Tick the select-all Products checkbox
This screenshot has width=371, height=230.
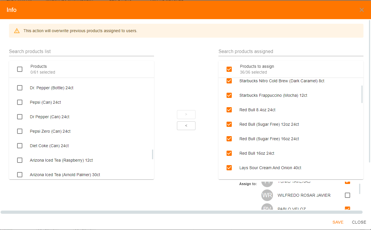pos(20,69)
